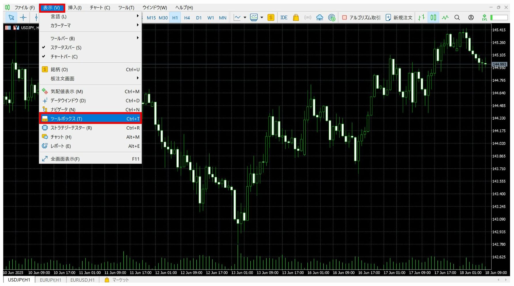The width and height of the screenshot is (514, 286).
Task: Click the connection level bar indicator
Action: click(x=499, y=18)
